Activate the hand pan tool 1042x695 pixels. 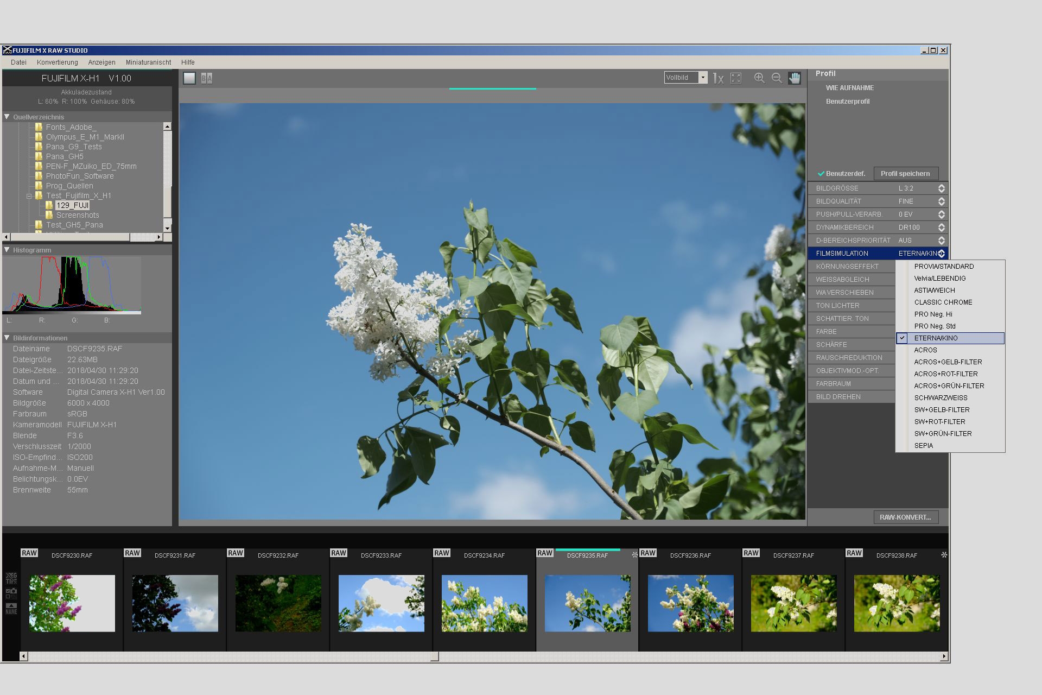coord(795,78)
